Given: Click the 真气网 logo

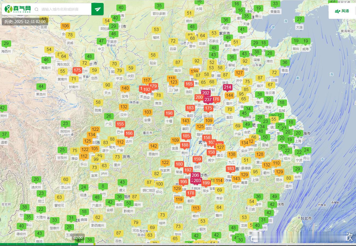Looking at the screenshot, I should [18, 9].
